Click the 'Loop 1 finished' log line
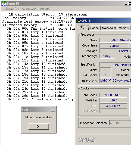The image size is (131, 146). 36,32
